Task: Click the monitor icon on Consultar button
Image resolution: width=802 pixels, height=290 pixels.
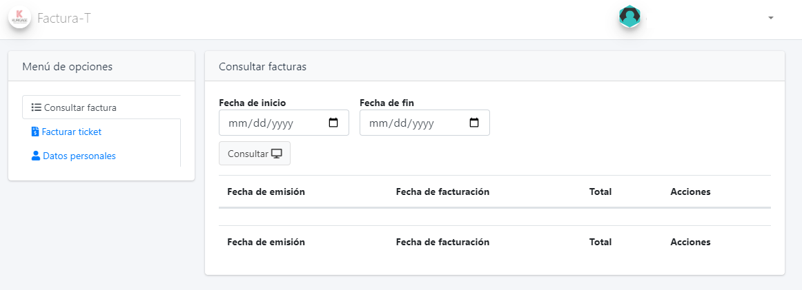Action: tap(277, 154)
